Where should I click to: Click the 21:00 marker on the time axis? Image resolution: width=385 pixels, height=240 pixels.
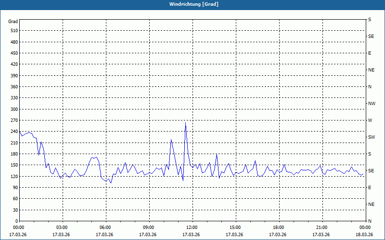click(x=322, y=228)
